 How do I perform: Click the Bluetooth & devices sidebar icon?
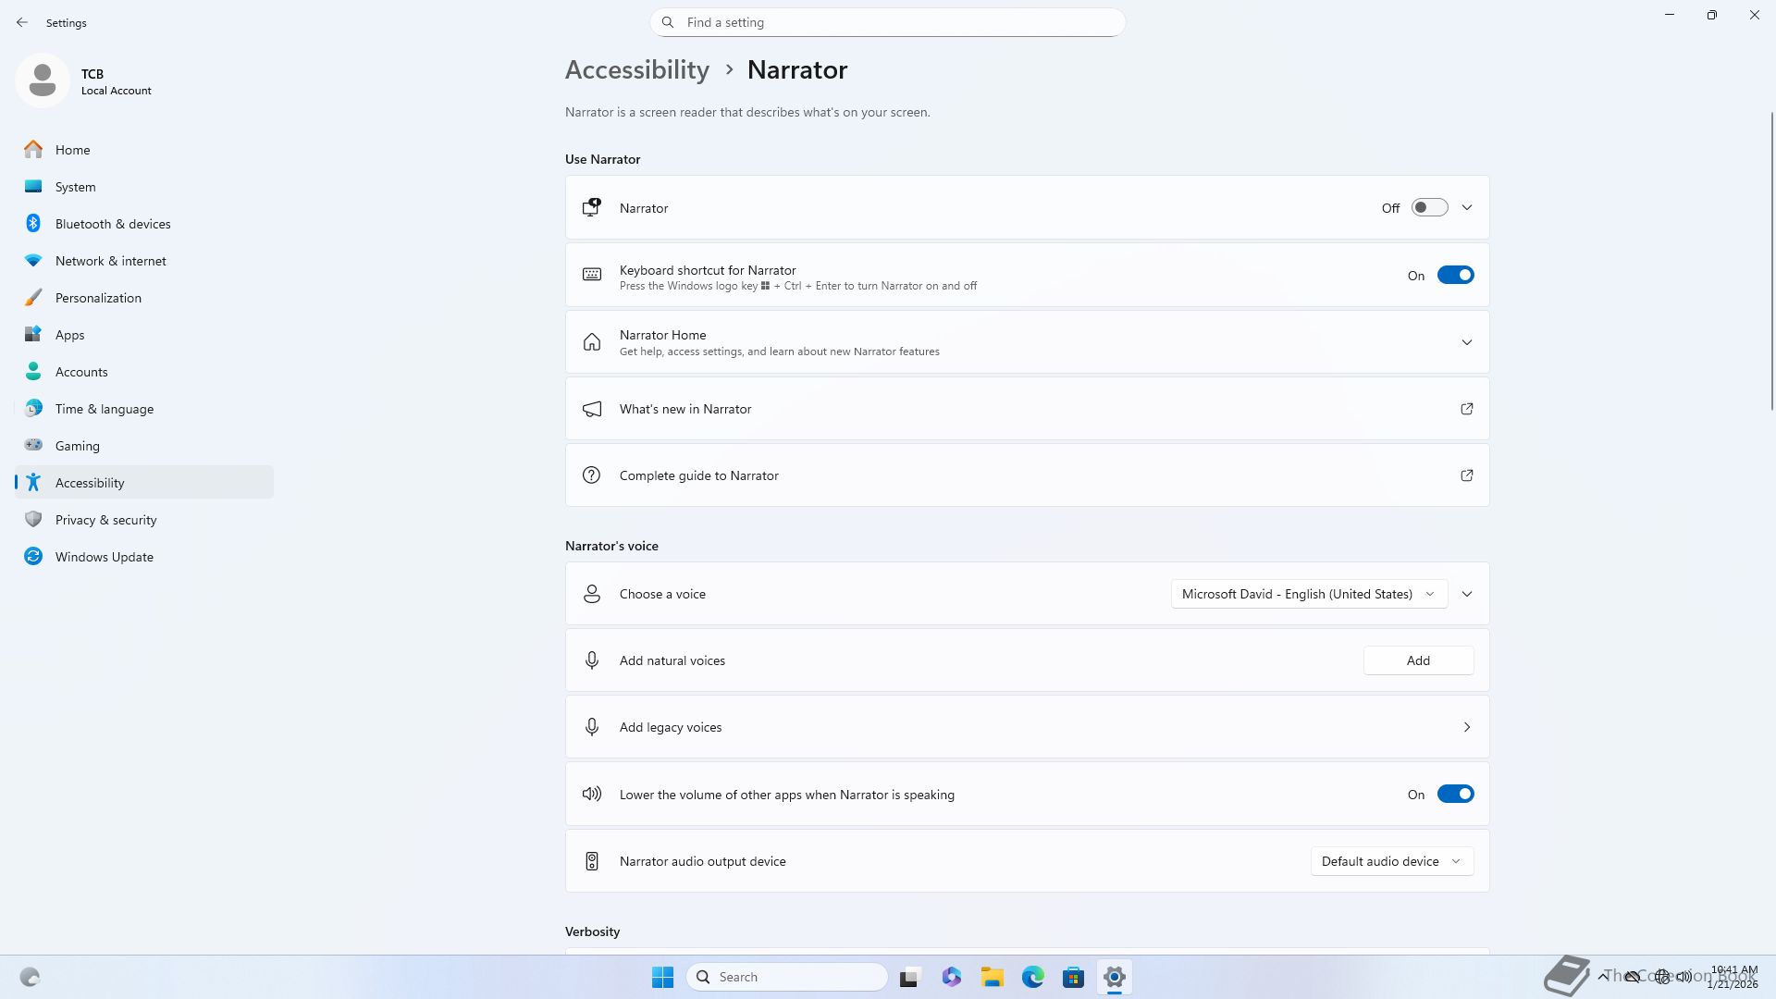tap(33, 224)
